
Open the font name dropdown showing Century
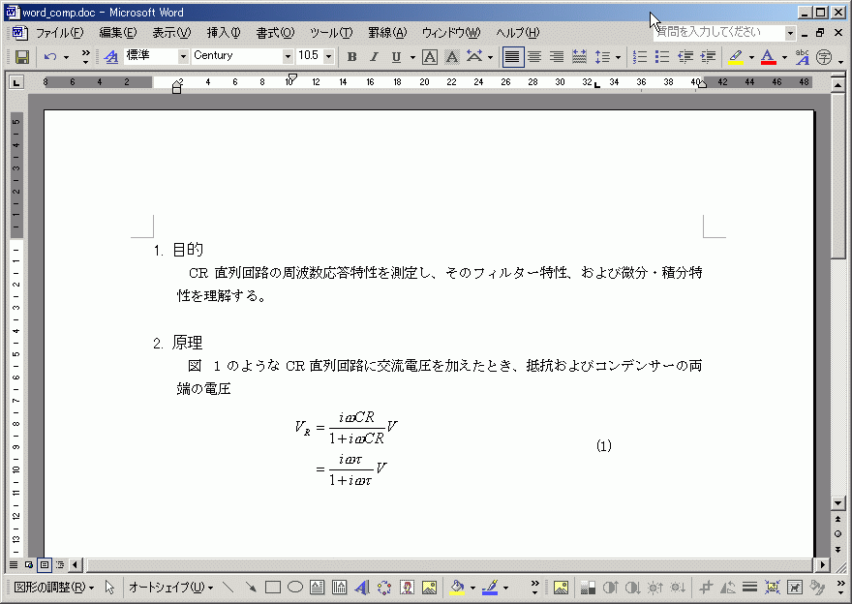[x=288, y=57]
